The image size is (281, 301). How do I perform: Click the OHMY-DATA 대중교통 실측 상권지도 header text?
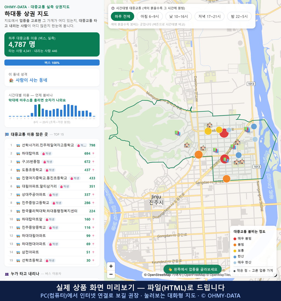pos(37,7)
